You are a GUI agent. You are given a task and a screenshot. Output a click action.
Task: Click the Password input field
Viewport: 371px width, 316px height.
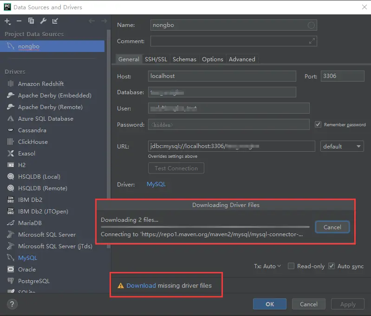click(229, 124)
